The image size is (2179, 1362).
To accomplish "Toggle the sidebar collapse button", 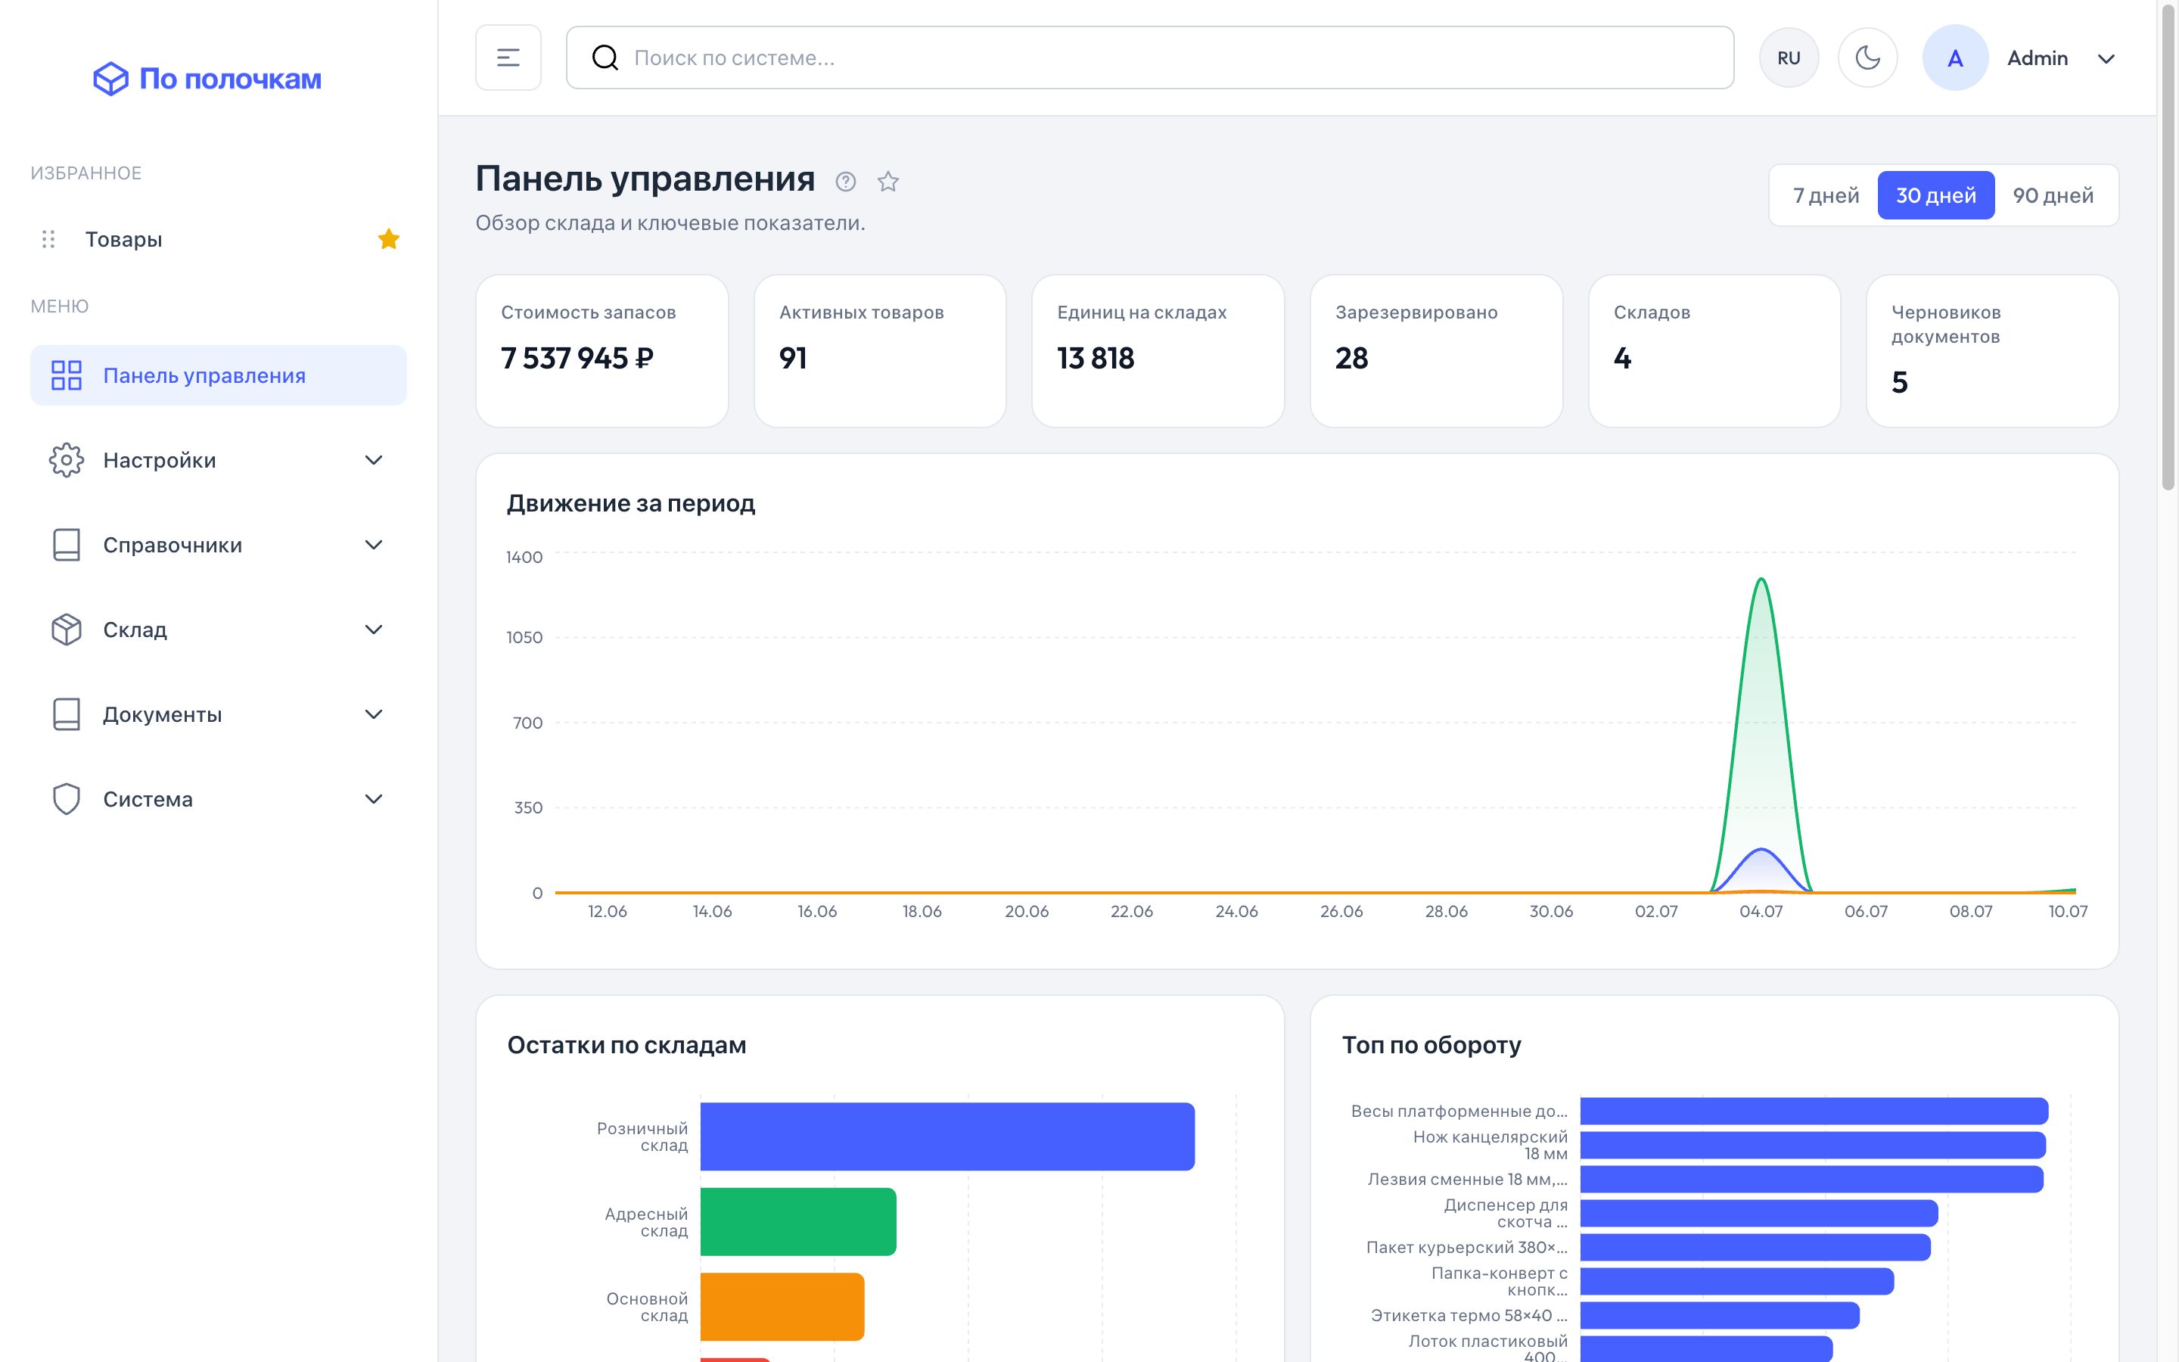I will point(508,58).
